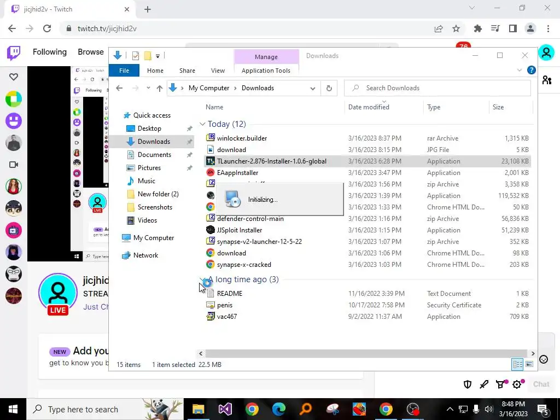Open the Share ribbon tab
This screenshot has height=420, width=560.
click(x=187, y=71)
